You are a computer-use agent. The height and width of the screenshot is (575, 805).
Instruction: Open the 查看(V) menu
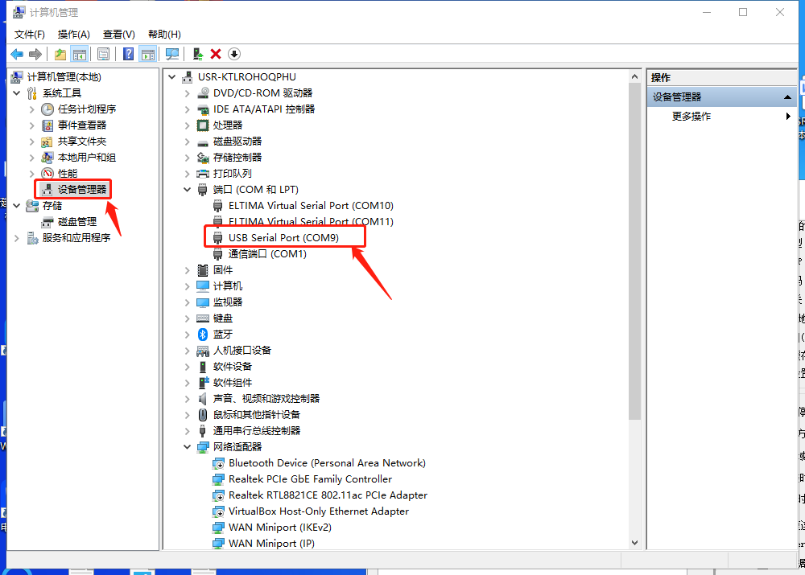tap(118, 35)
